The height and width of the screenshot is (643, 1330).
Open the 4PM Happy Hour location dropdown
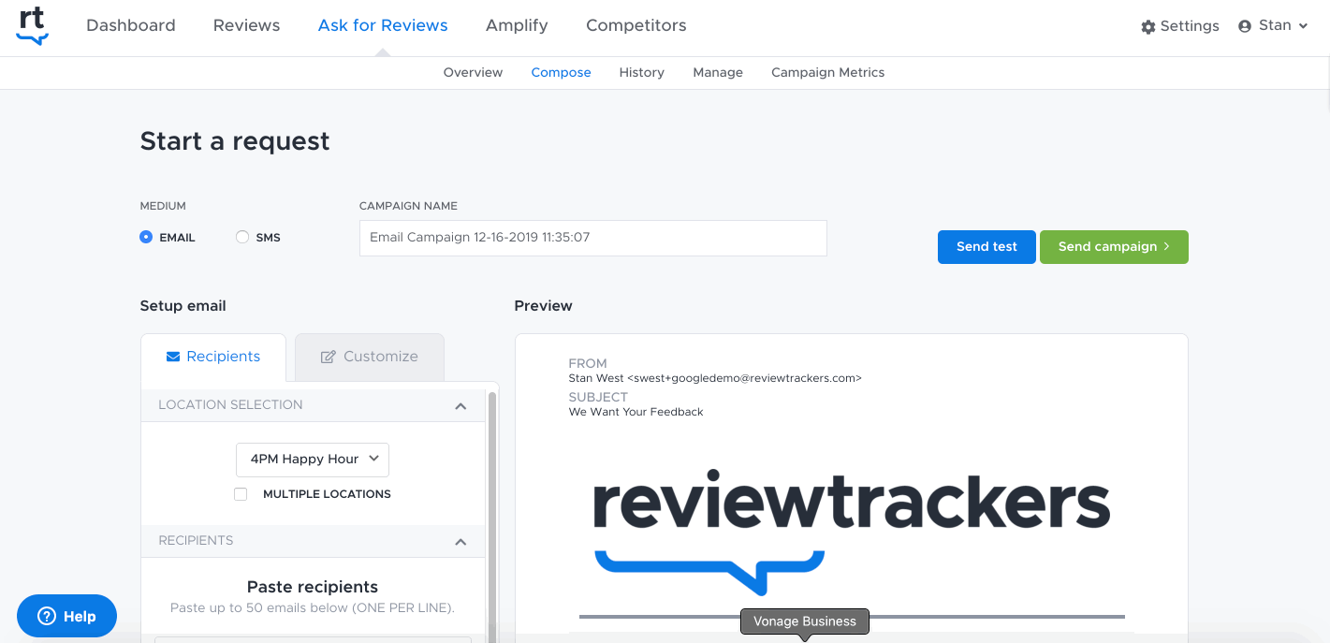point(313,460)
